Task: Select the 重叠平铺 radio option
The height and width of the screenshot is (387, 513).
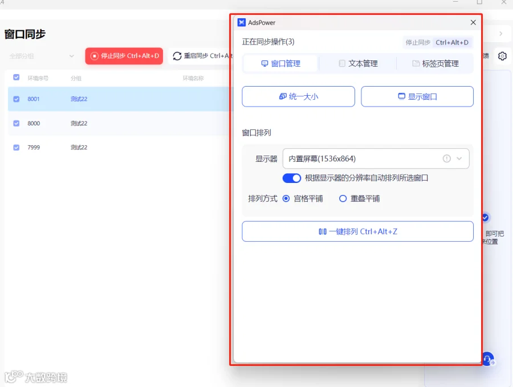Action: point(343,198)
